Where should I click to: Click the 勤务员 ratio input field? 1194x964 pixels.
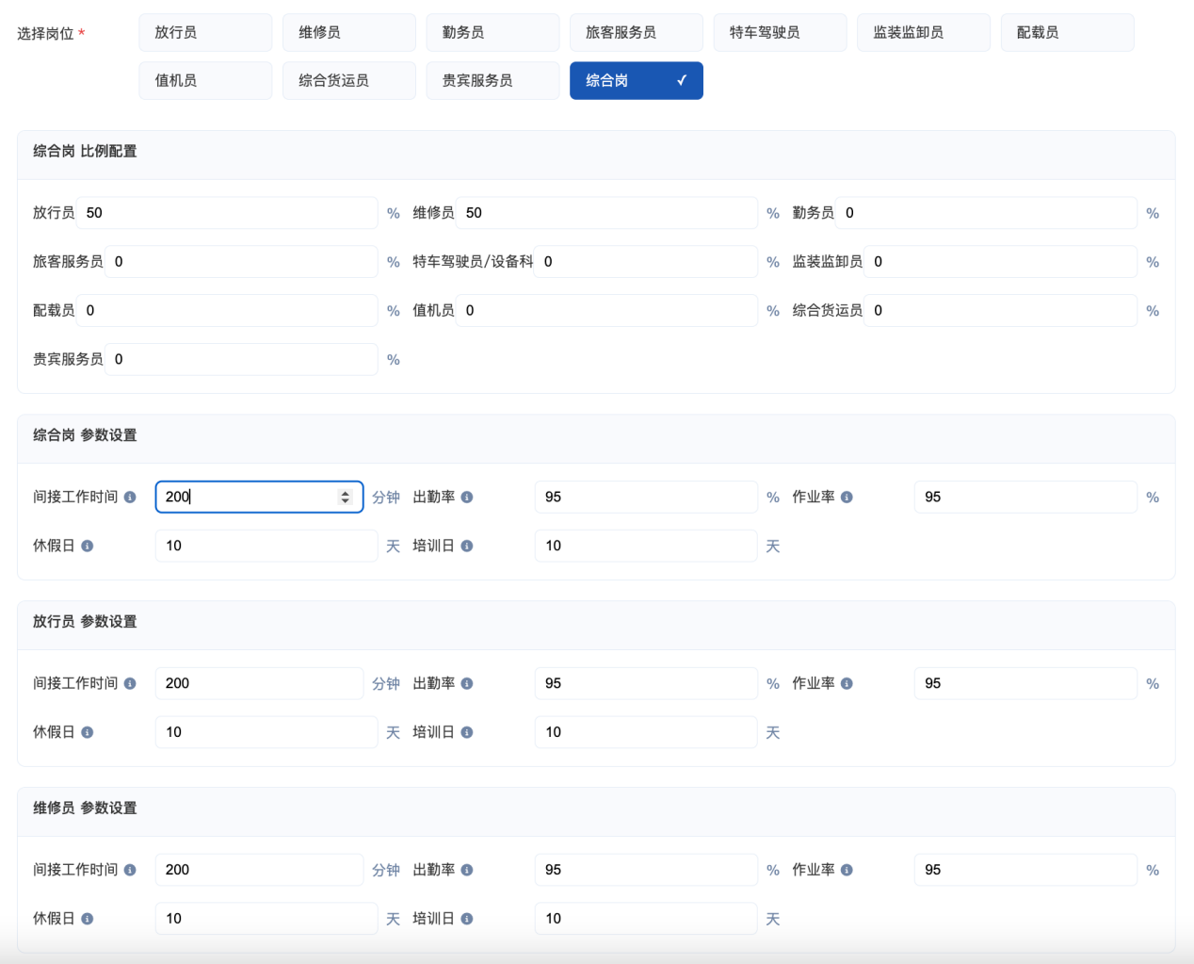(x=986, y=213)
